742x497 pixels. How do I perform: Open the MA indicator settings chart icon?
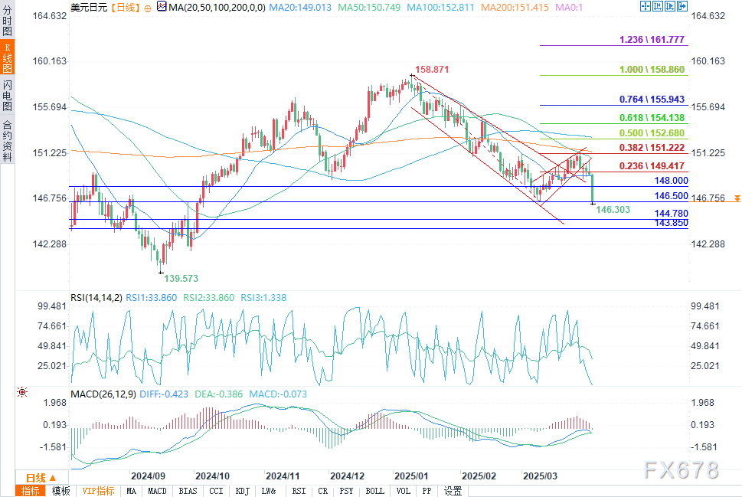pos(161,8)
